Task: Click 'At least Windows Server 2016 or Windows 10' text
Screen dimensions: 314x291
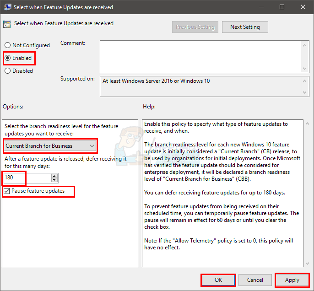Action: pos(156,81)
